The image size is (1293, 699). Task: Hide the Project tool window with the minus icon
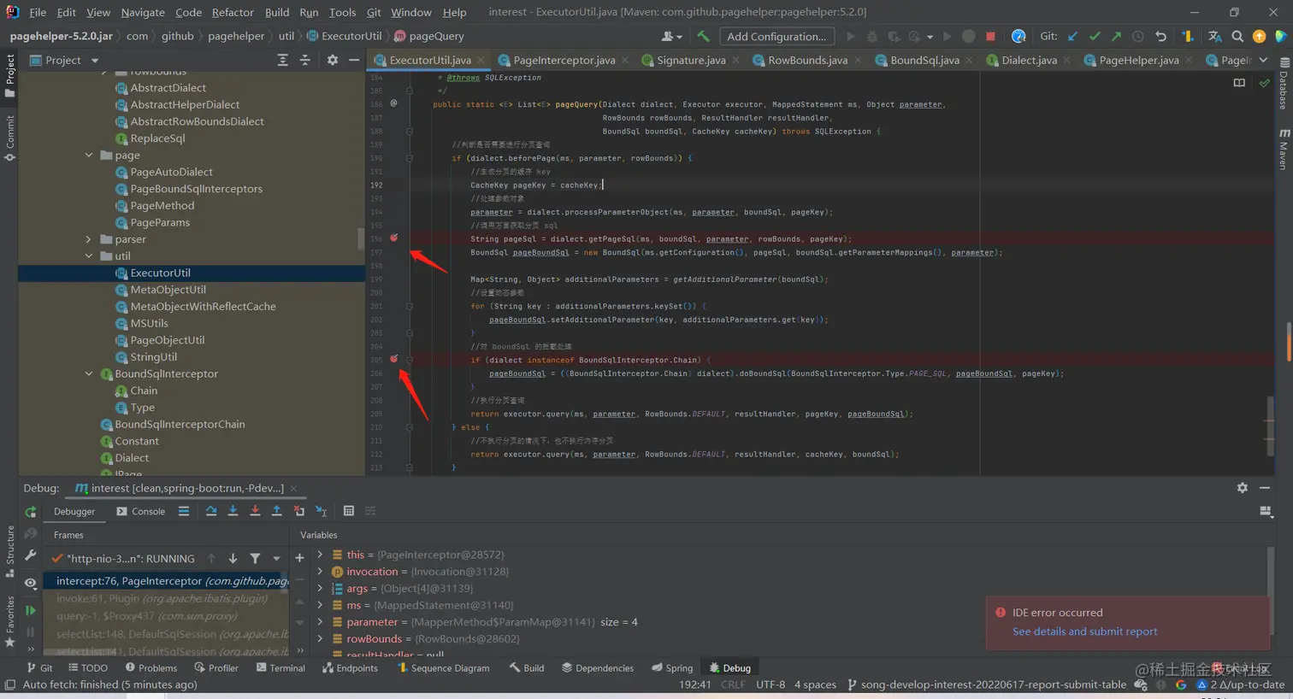(x=354, y=60)
